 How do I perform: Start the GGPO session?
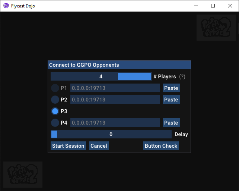tap(68, 146)
